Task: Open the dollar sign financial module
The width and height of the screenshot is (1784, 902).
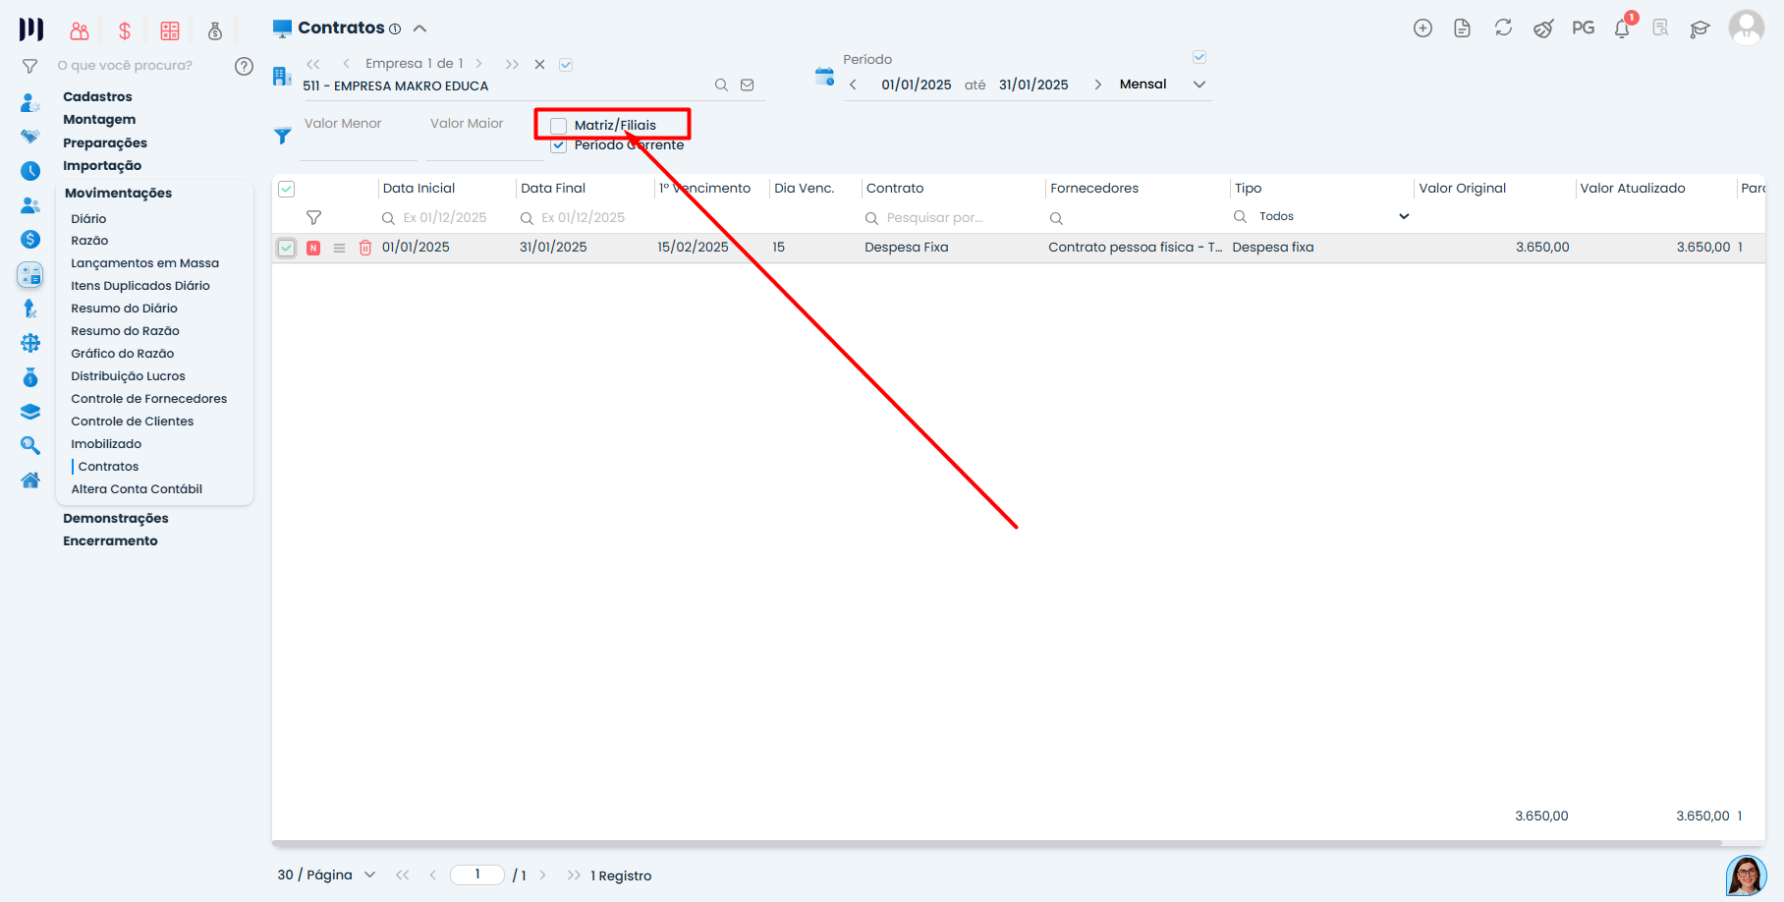Action: click(x=125, y=31)
